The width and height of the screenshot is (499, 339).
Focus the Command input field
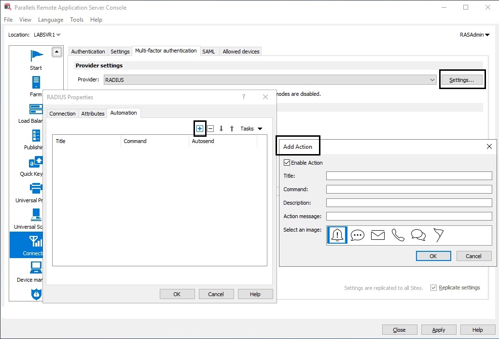[409, 189]
